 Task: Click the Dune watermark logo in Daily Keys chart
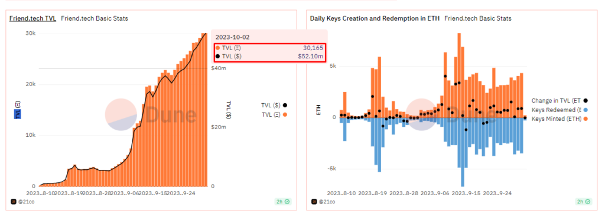click(451, 114)
